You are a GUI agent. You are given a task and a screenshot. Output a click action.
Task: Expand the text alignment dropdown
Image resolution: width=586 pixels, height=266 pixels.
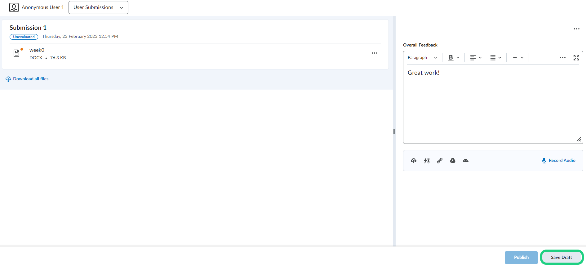(x=476, y=58)
